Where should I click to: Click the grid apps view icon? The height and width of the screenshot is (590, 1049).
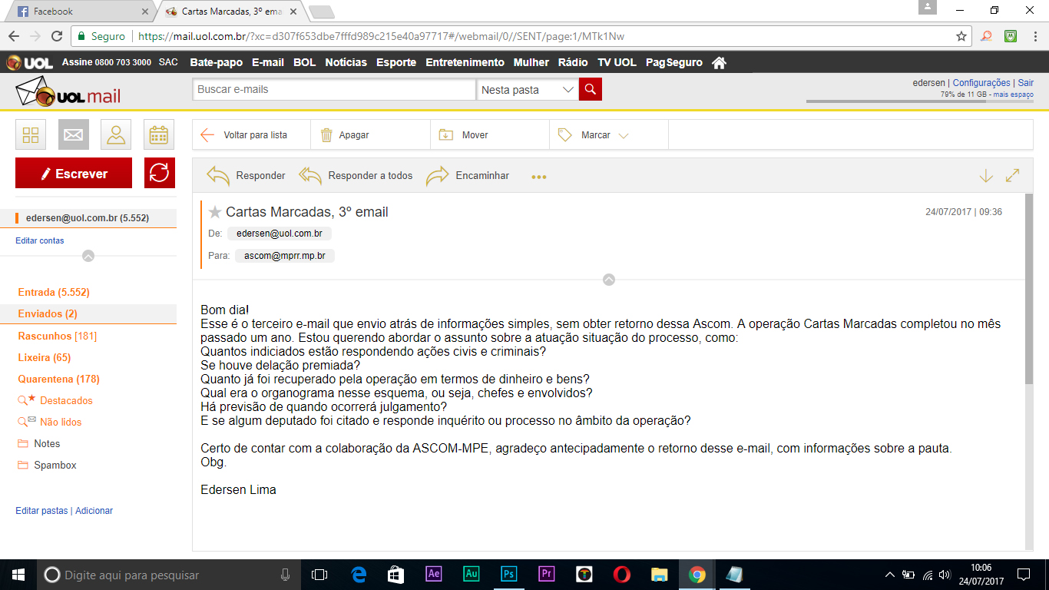31,134
